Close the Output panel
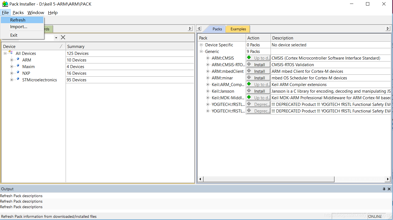Image resolution: width=393 pixels, height=220 pixels. click(389, 189)
